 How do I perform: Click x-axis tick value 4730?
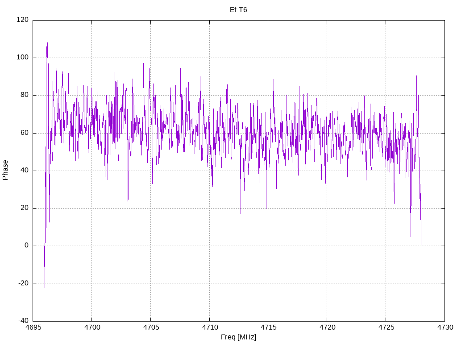click(445, 327)
